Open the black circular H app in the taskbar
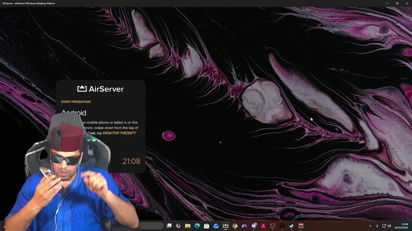412x231 pixels. 282,226
